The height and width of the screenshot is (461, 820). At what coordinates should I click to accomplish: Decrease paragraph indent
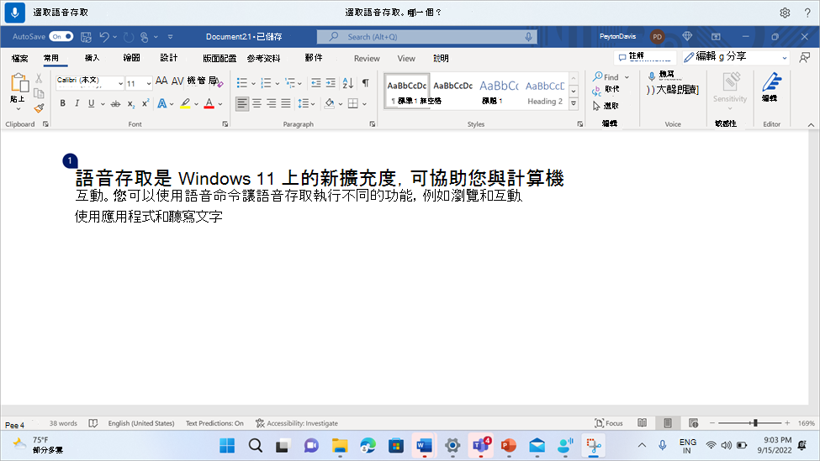(316, 83)
